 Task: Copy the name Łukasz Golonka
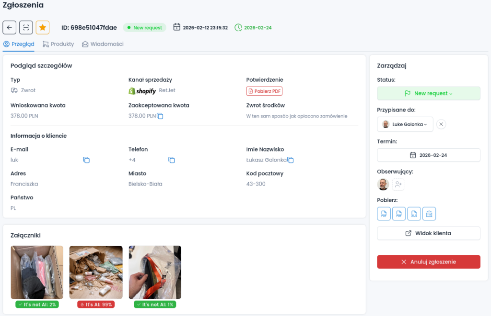291,160
